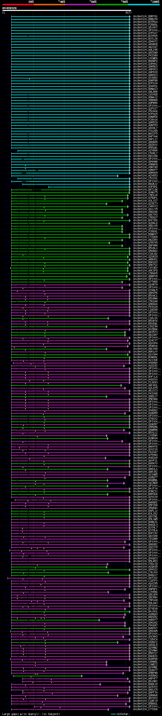The image size is (162, 716).
Task: Click the purple ~60% identity legend segment
Action: [81, 5]
